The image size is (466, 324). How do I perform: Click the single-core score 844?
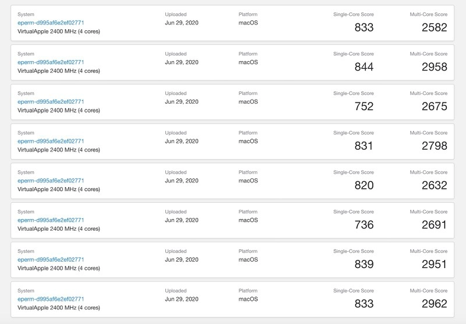point(364,67)
